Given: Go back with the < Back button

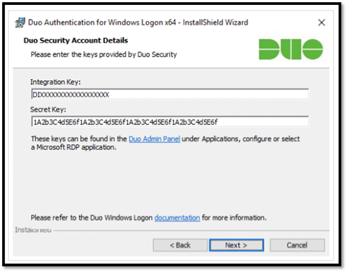Looking at the screenshot, I should (180, 245).
